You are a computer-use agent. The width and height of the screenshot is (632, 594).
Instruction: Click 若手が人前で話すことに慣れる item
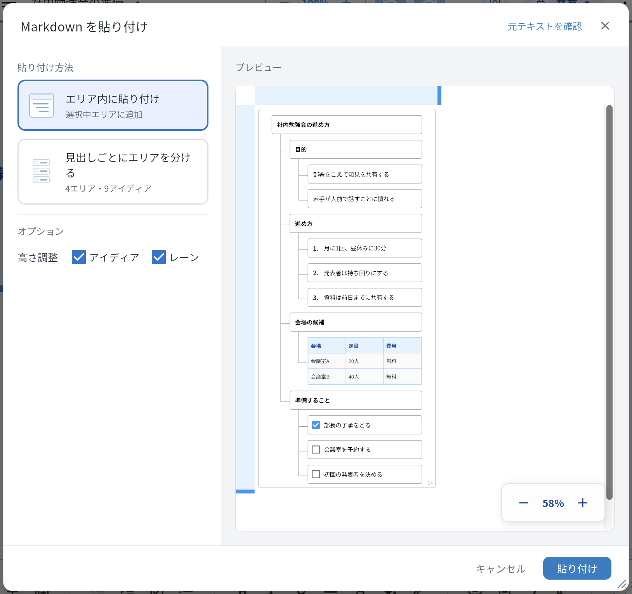pyautogui.click(x=365, y=199)
